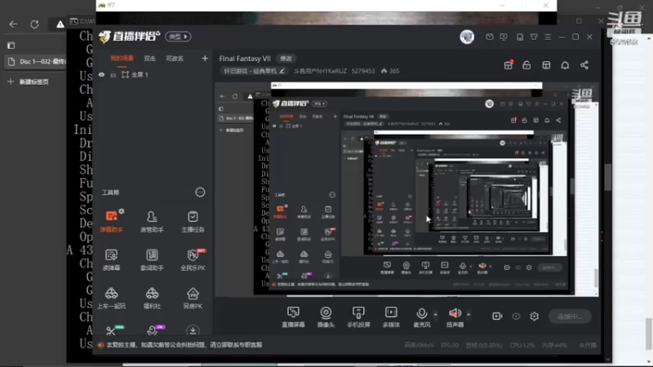Click the user avatar in title bar
653x367 pixels.
(x=467, y=37)
